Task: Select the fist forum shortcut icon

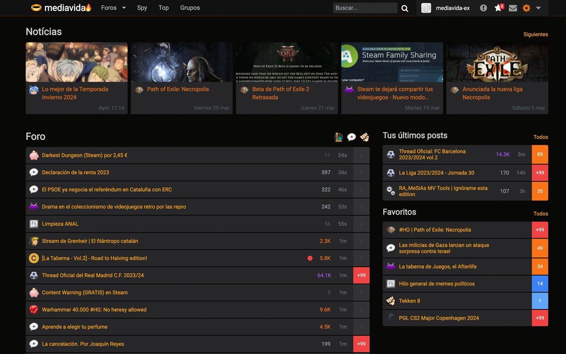Action: tap(364, 137)
